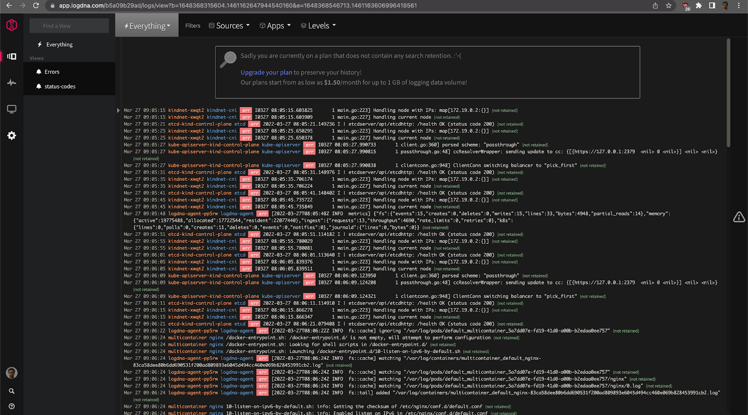This screenshot has width=748, height=415.
Task: Click the browser address bar URL
Action: coord(237,6)
